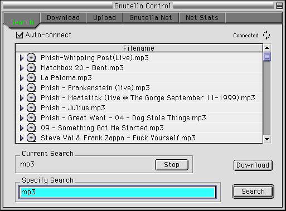286x211 pixels.
Task: Click the Download button below the results
Action: 253,165
